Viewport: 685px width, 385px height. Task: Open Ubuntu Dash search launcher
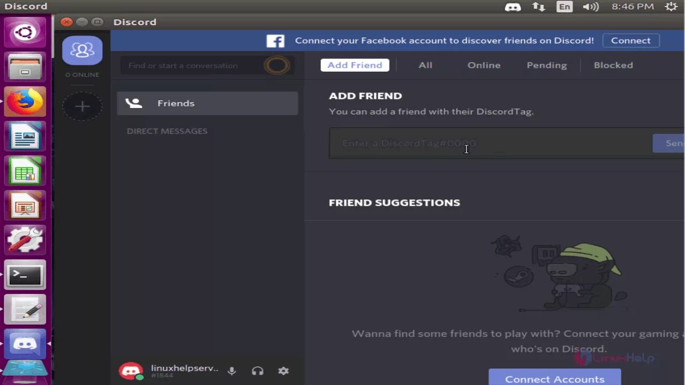click(25, 32)
